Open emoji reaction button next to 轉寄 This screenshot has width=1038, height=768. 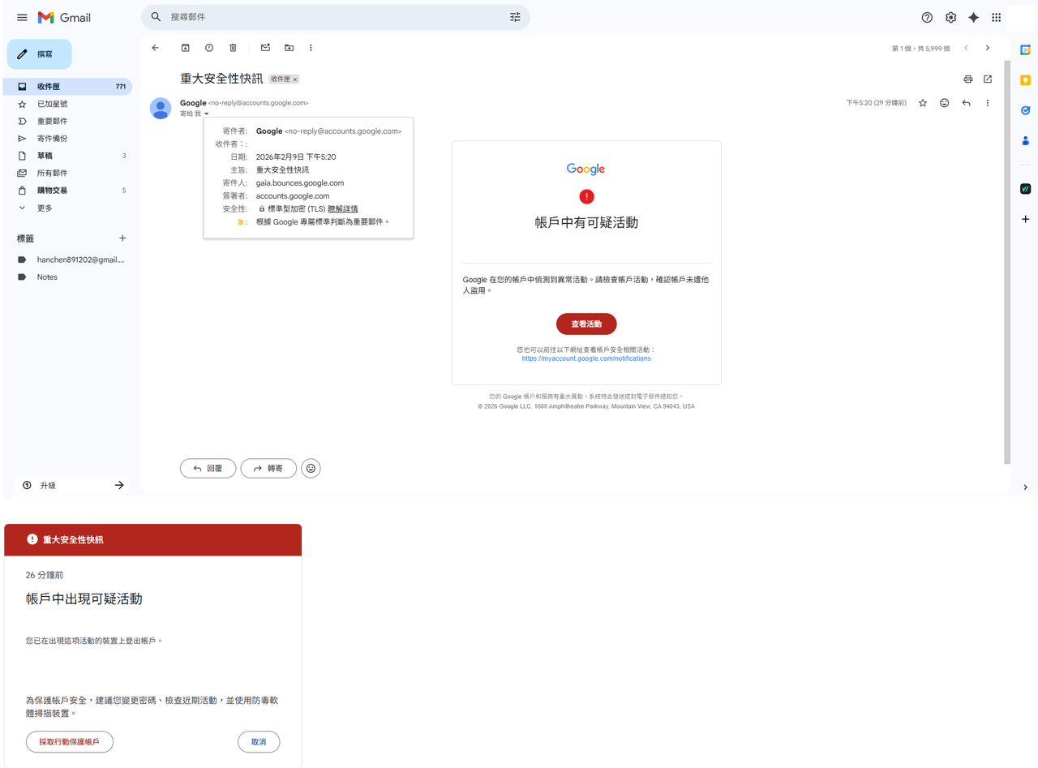(x=311, y=468)
